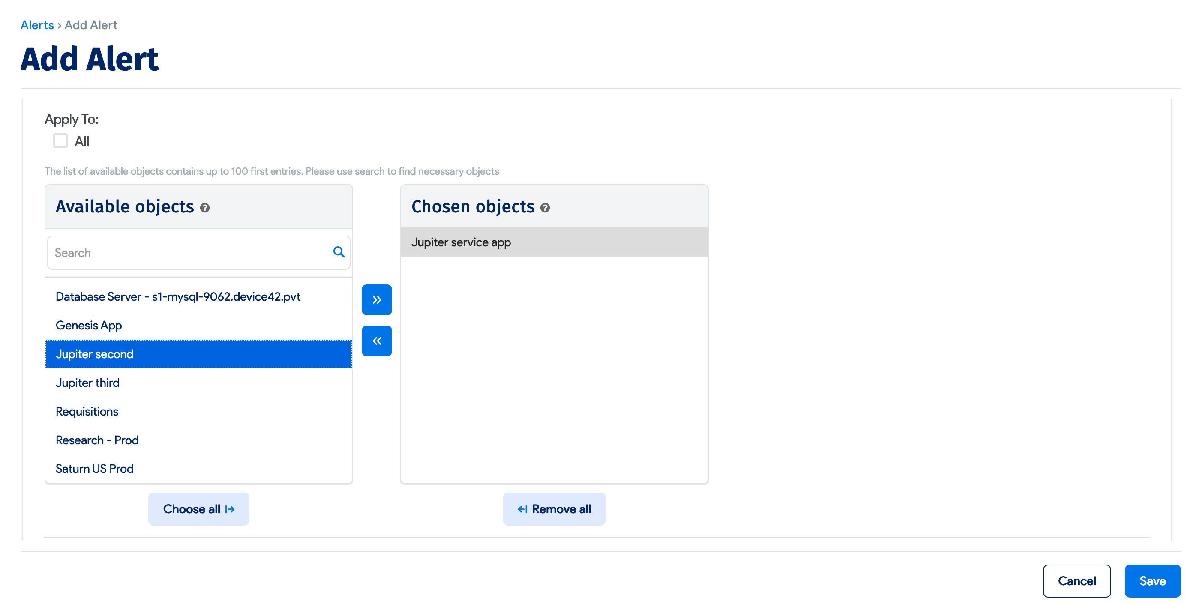Click the Choose all button
Image resolution: width=1193 pixels, height=604 pixels.
coord(199,509)
